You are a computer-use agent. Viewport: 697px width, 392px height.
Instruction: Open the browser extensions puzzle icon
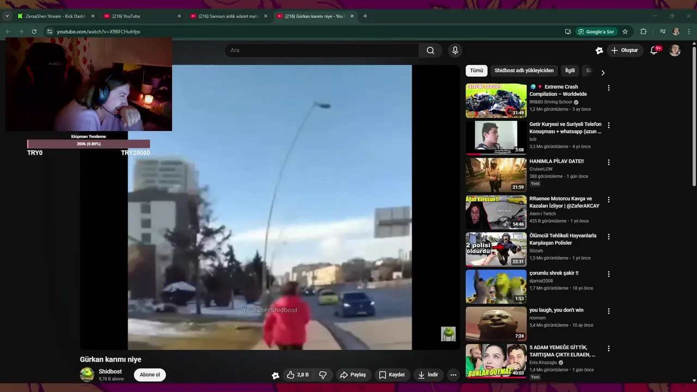click(x=643, y=32)
